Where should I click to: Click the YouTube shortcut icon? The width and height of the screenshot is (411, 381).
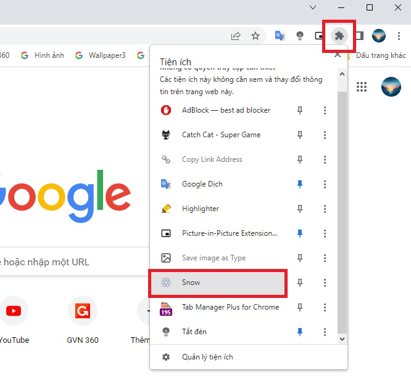13,311
